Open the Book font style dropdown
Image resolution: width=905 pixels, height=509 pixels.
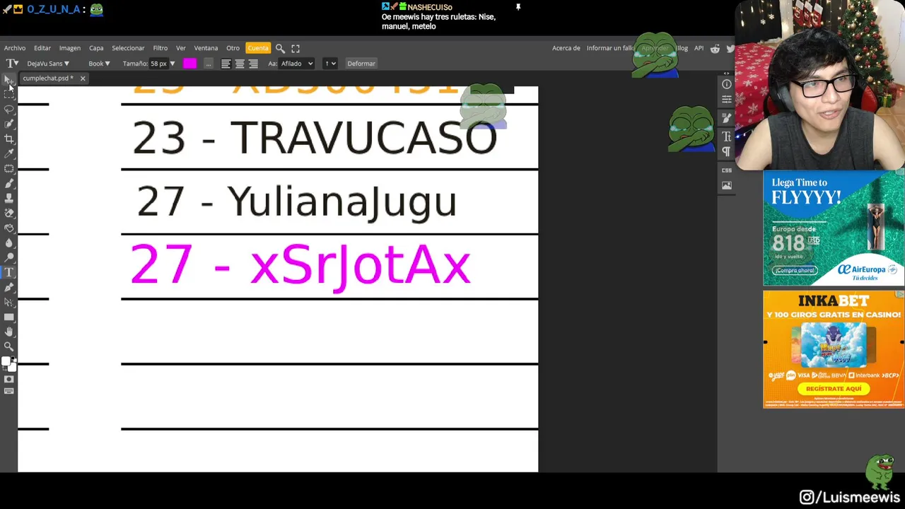[x=99, y=64]
